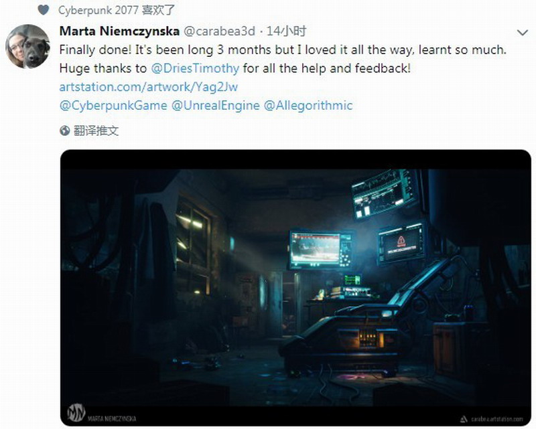
Task: Click the Cyberpunk 2077 喜欢了 label
Action: coord(117,10)
